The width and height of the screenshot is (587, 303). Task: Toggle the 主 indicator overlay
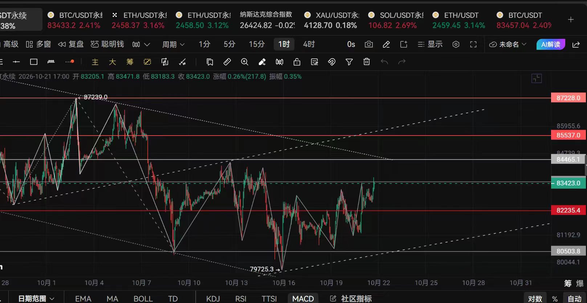[95, 62]
